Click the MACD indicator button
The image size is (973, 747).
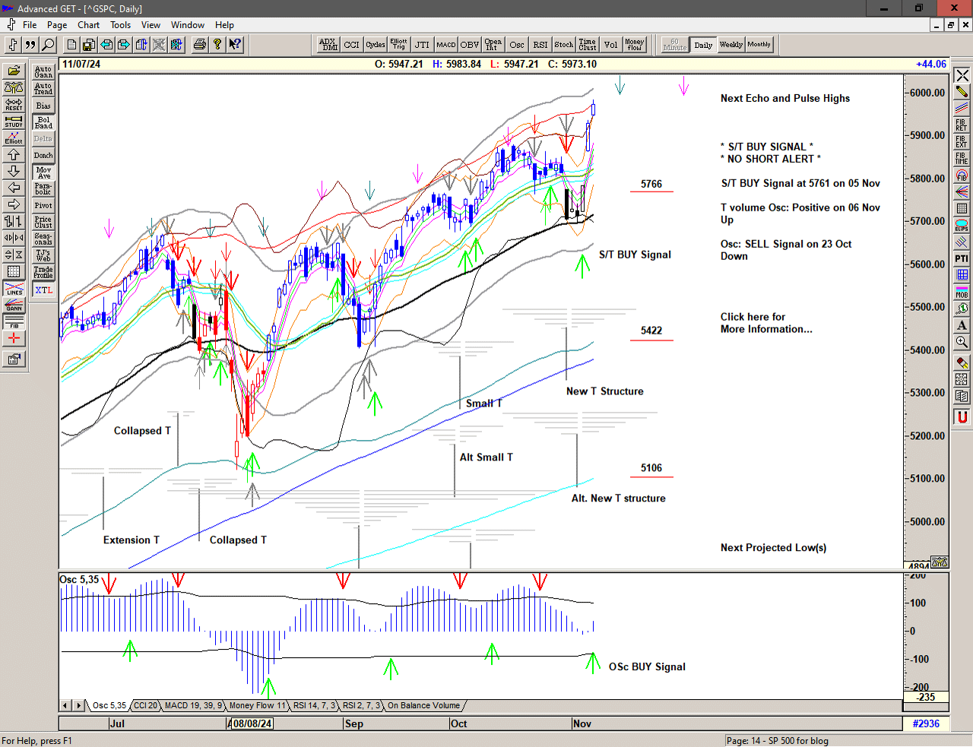(x=446, y=45)
